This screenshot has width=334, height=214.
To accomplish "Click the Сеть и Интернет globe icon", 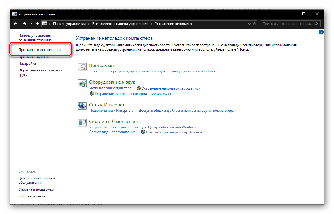I will (82, 106).
